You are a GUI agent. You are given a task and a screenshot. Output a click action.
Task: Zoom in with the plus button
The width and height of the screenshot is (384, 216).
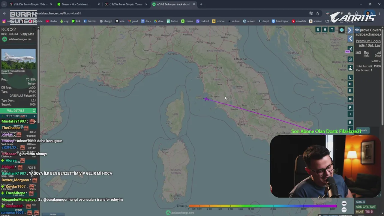pos(344,203)
